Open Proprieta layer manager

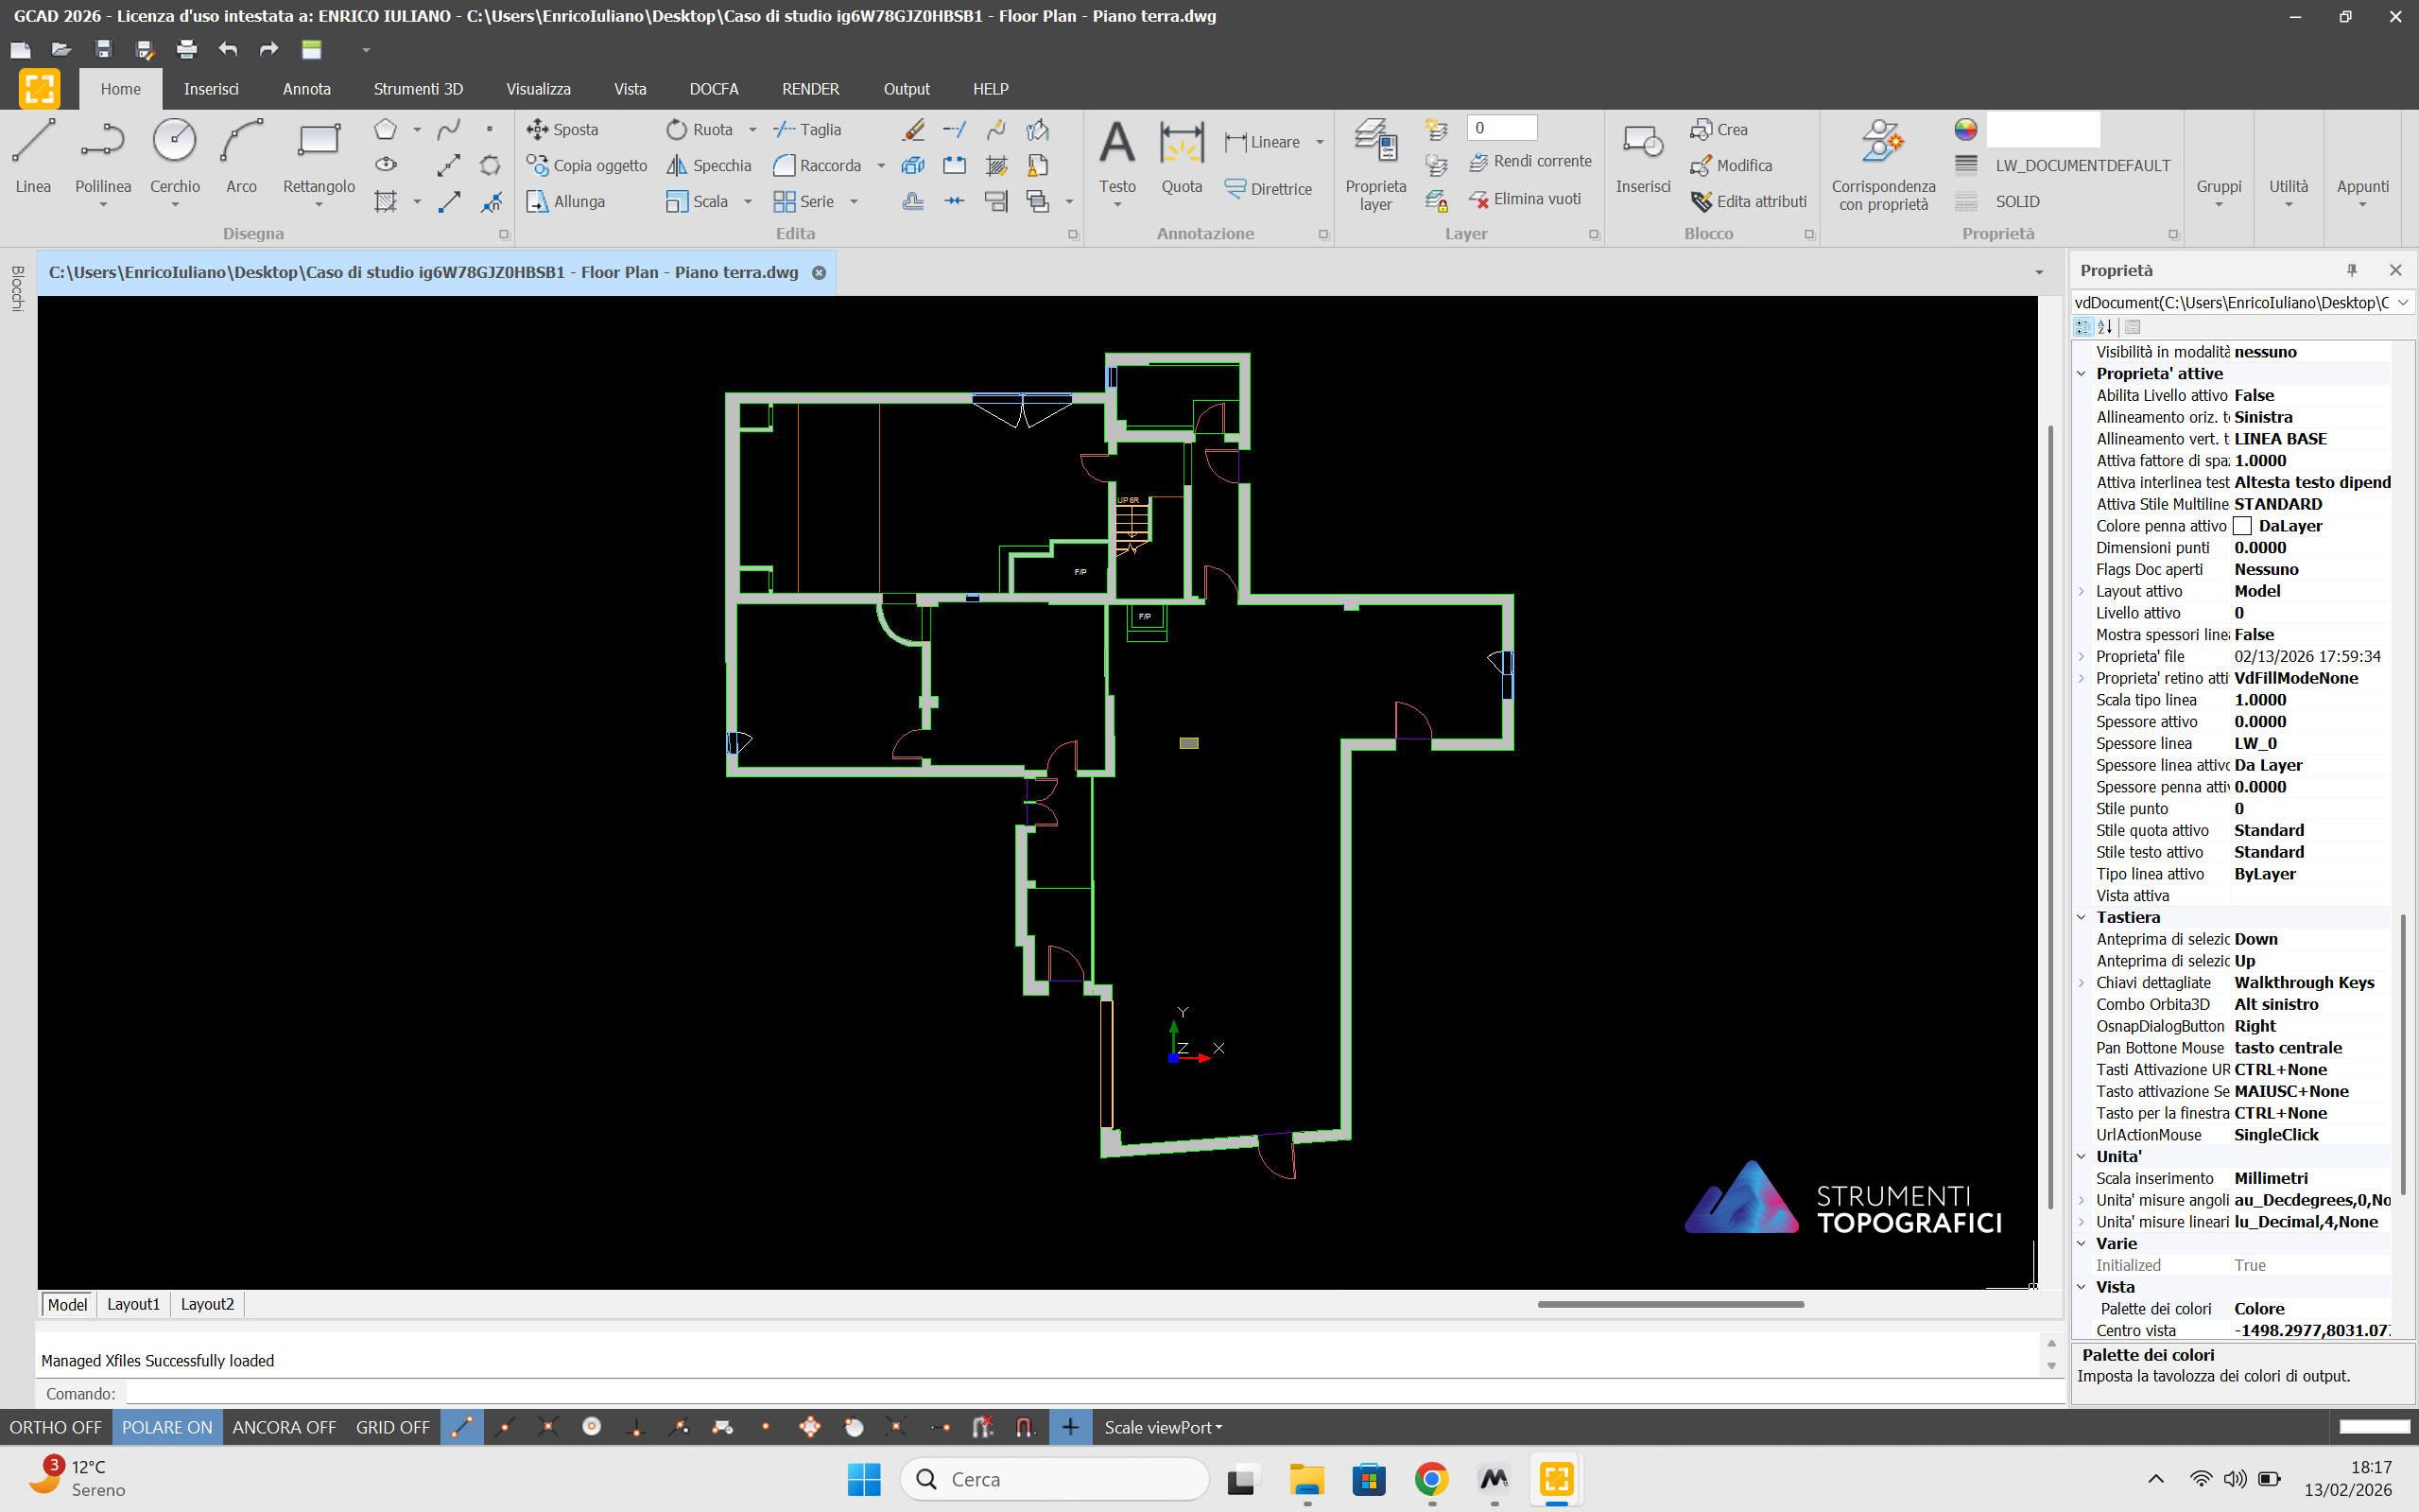[1375, 165]
